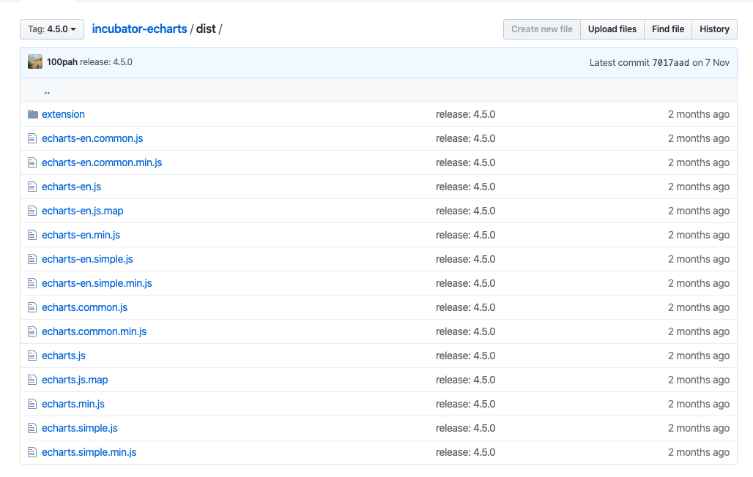Click file icon beside echarts-en.js
Screen dimensions: 753x477
[x=32, y=187]
